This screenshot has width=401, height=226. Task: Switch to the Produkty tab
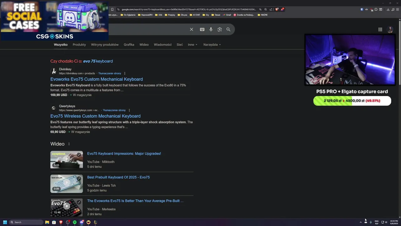click(x=79, y=45)
